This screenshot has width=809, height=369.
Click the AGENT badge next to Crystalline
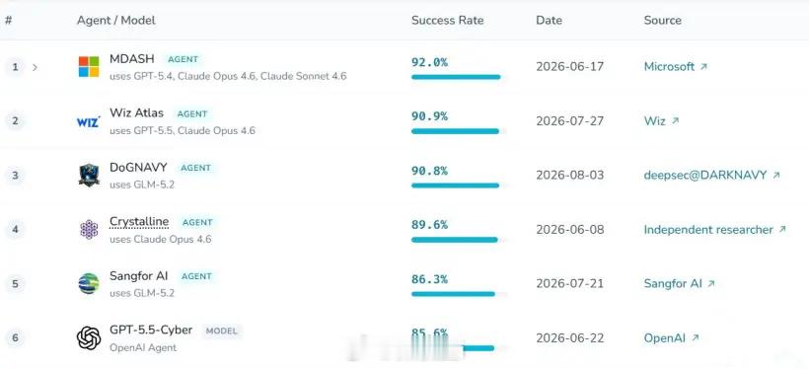[197, 222]
